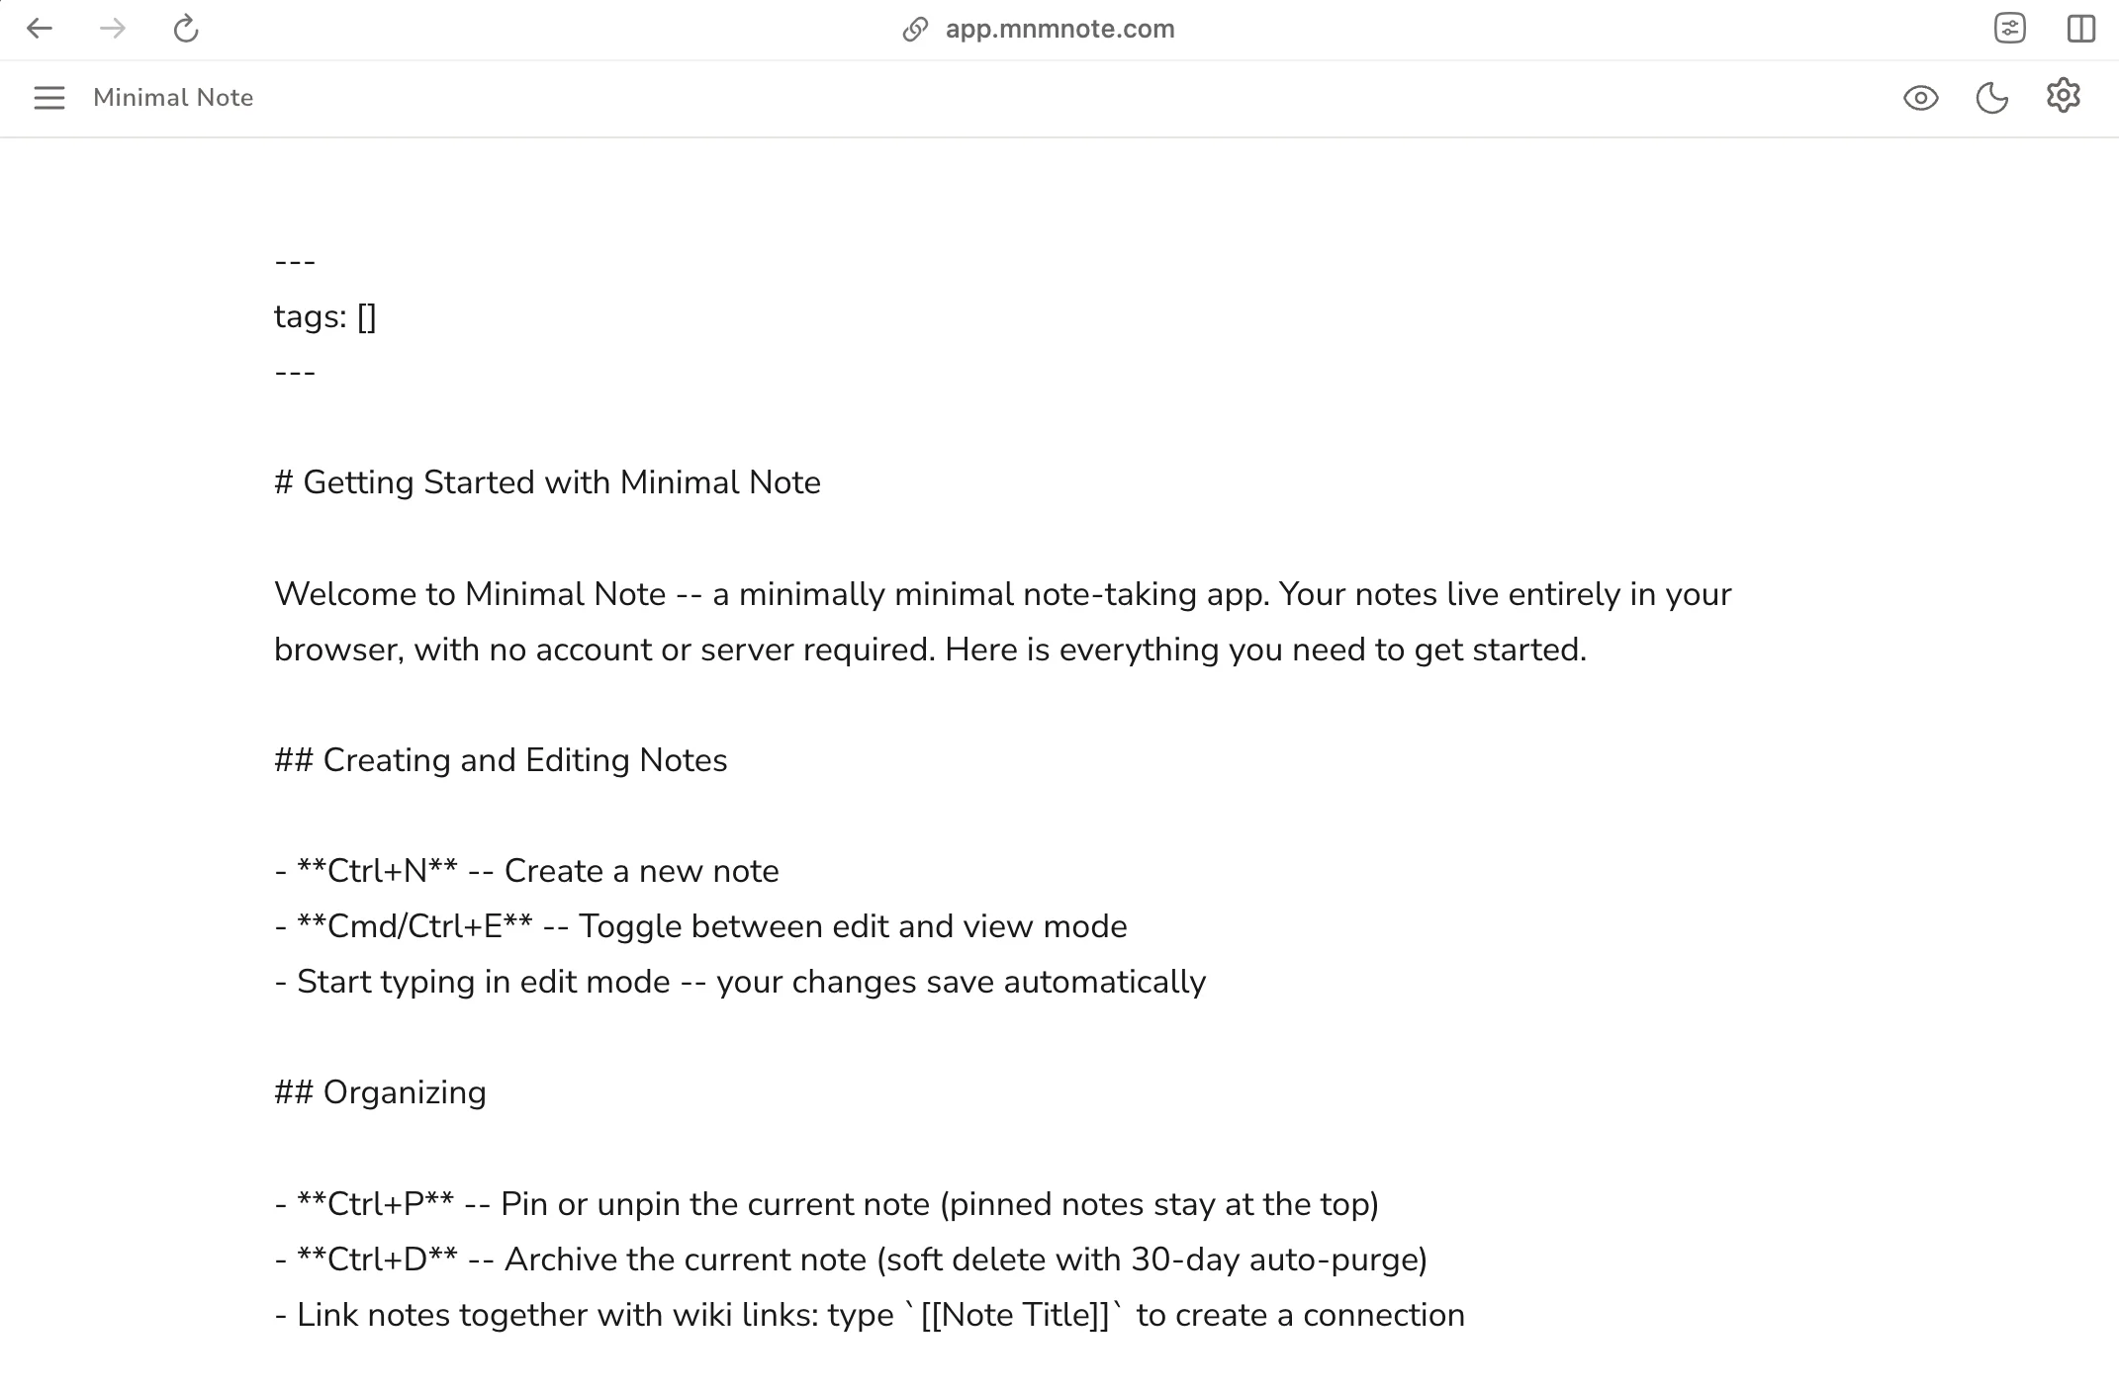Go back using the browser back arrow
Screen dimensions: 2119x1390
(x=40, y=29)
